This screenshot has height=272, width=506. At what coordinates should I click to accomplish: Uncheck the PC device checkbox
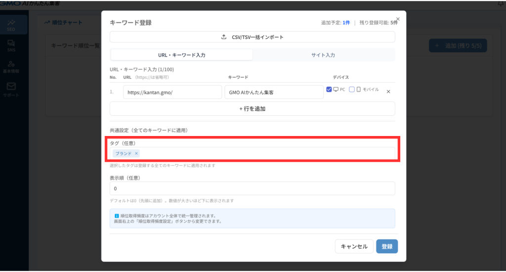329,90
